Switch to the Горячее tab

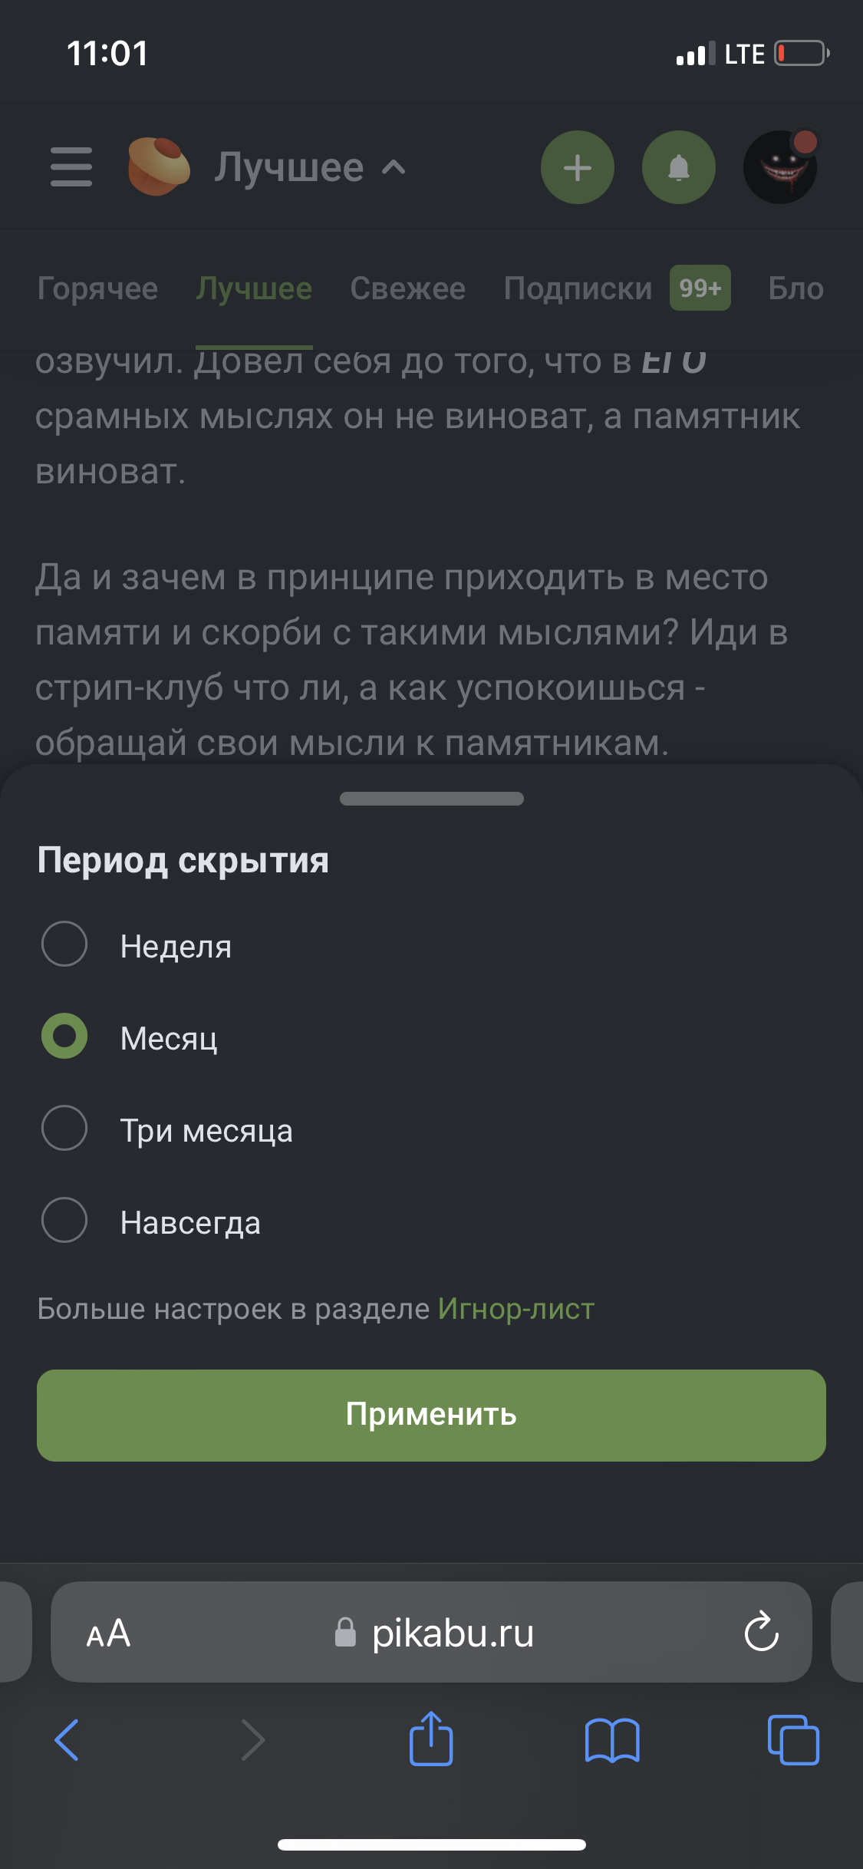97,288
